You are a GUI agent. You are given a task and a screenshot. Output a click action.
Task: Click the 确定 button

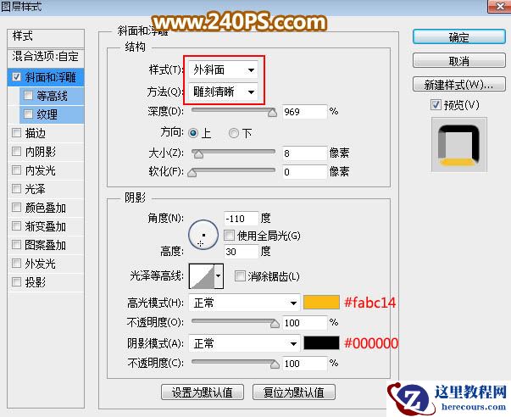458,37
